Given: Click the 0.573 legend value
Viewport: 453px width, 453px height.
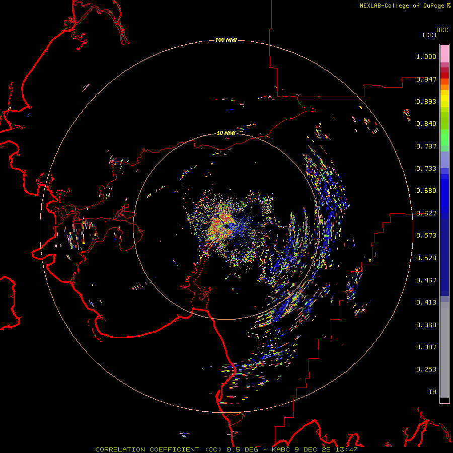Looking at the screenshot, I should pyautogui.click(x=426, y=236).
